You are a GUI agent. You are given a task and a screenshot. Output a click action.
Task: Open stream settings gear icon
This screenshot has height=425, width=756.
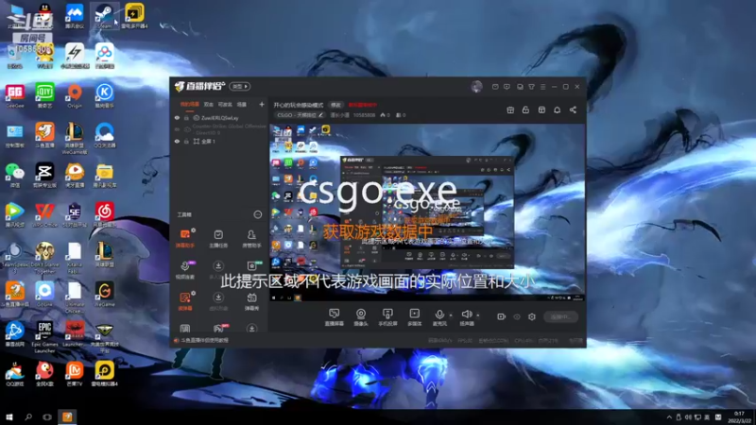[x=532, y=316]
